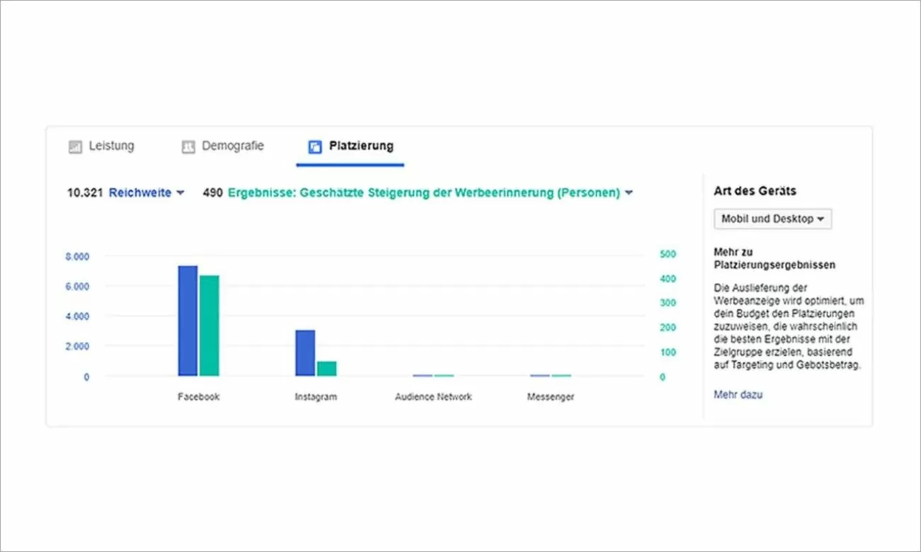Click the Facebook axis label

(198, 396)
